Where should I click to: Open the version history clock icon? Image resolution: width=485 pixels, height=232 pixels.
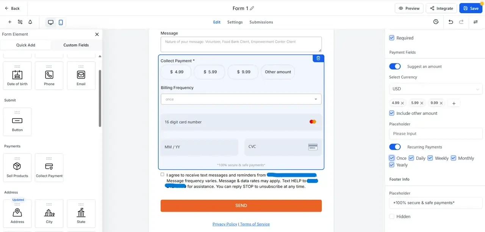click(436, 22)
